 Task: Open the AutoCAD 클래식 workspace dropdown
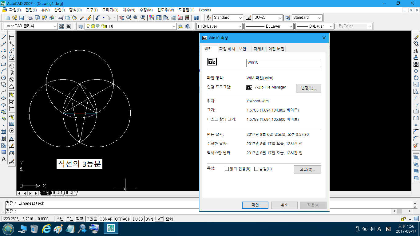pyautogui.click(x=55, y=26)
